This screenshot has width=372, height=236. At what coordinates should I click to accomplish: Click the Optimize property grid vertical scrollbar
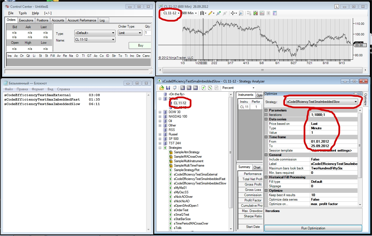coord(360,157)
